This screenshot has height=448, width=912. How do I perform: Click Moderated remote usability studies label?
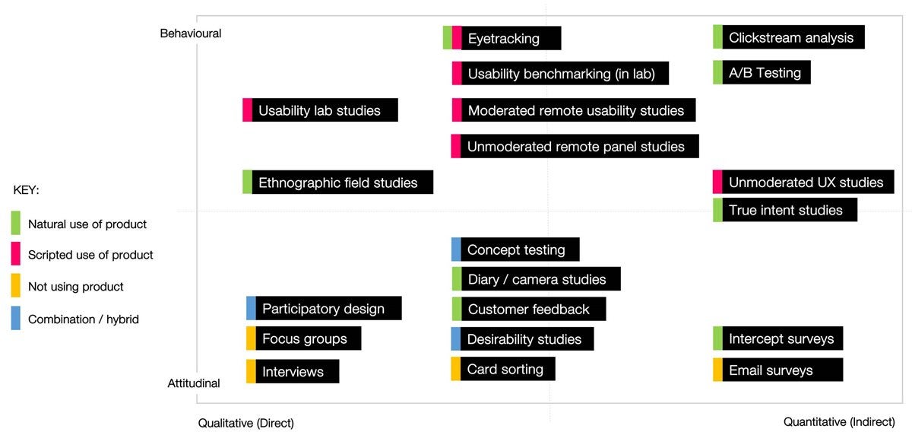click(x=575, y=110)
